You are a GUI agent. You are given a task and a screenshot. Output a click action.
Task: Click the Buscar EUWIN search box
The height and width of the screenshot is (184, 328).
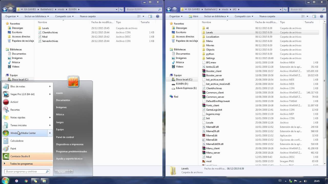143,9
